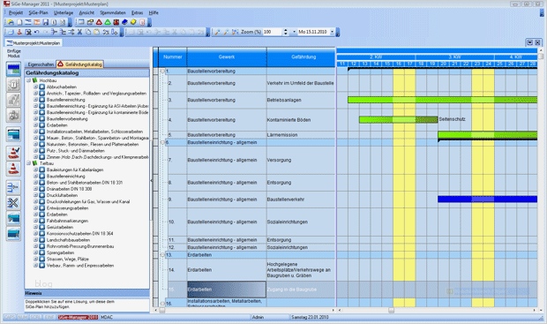Click the crossed tools sidebar icon
This screenshot has height=324, width=547.
(x=13, y=203)
